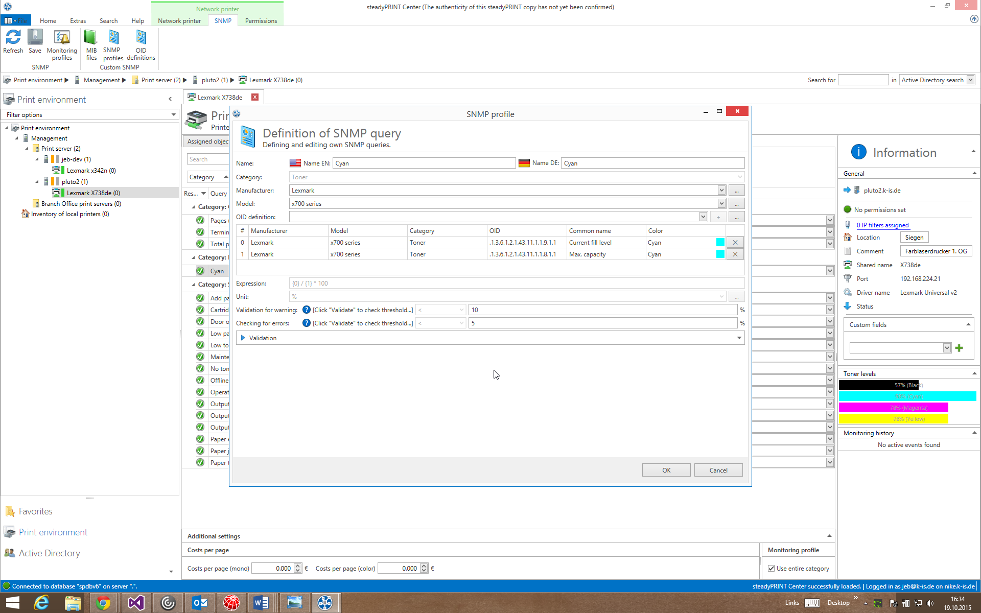
Task: Click the Windows Start button
Action: [12, 603]
